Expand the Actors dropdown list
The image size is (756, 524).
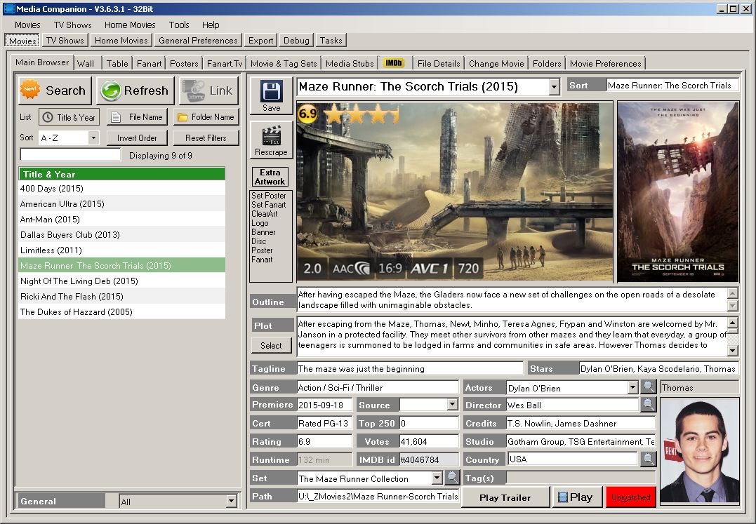tap(632, 387)
